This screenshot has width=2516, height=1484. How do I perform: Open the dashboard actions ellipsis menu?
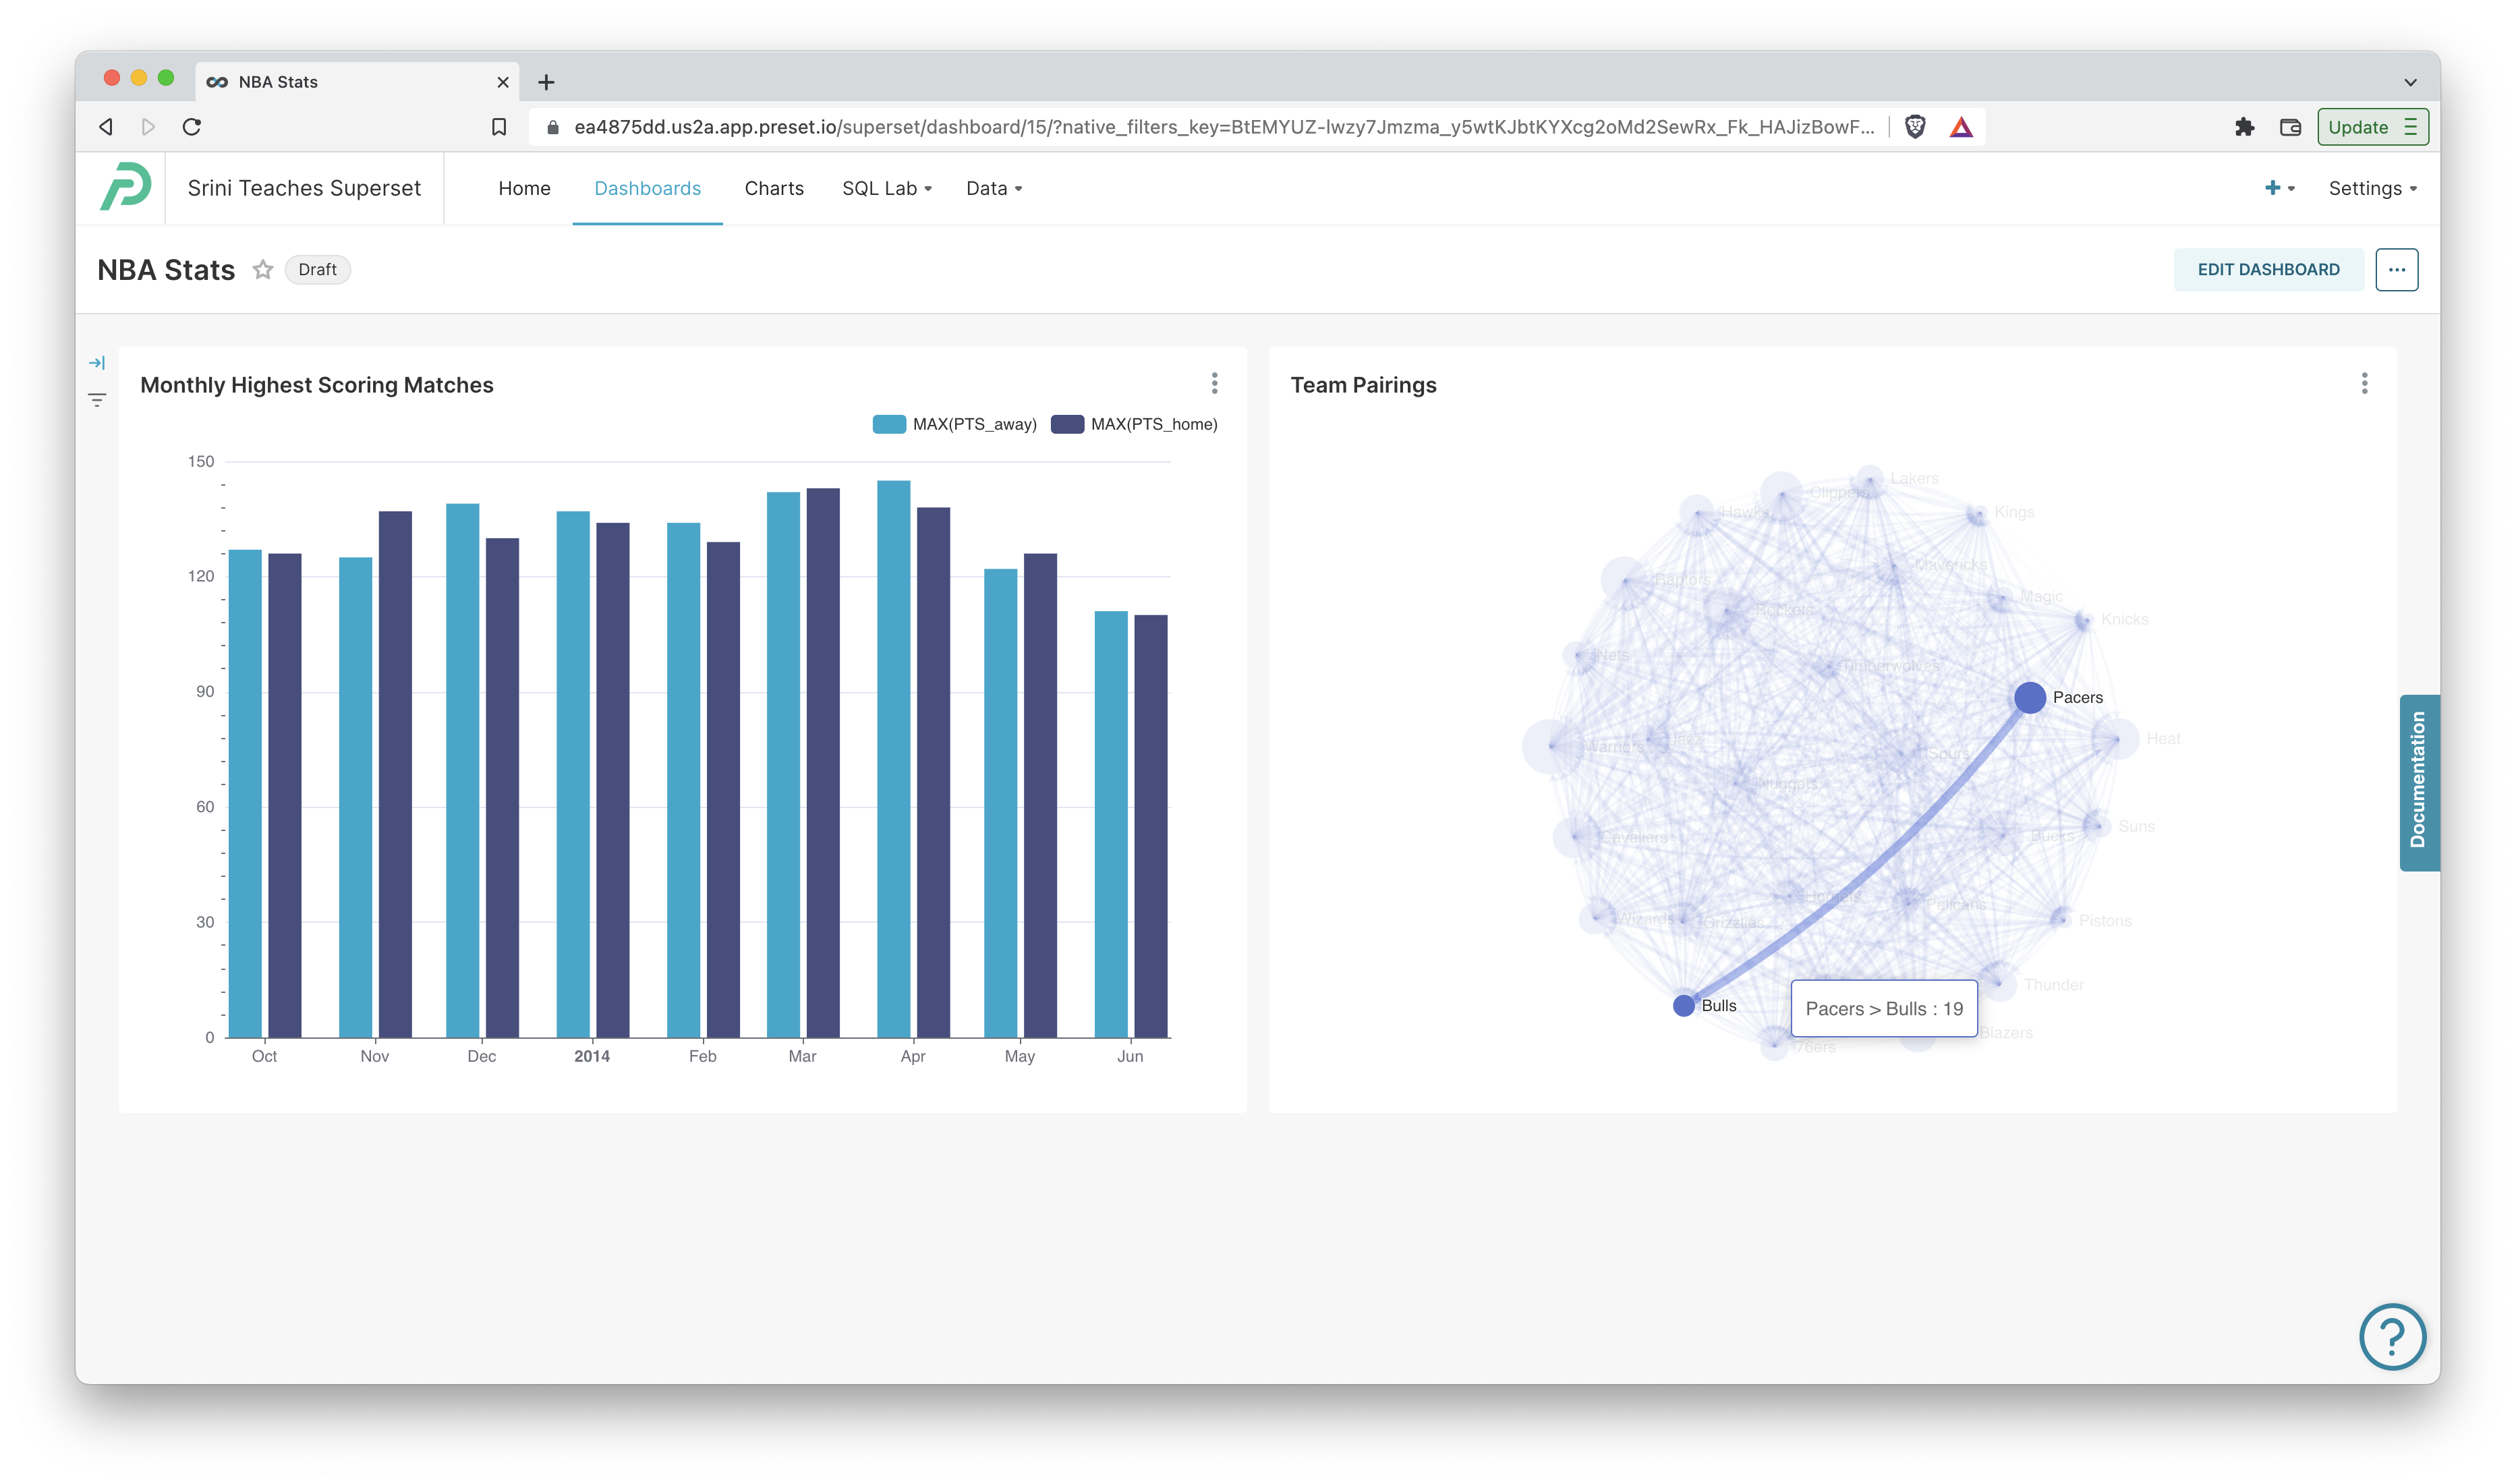[2397, 269]
